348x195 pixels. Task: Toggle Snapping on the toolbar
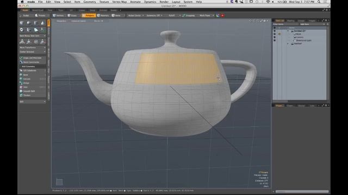coord(189,16)
